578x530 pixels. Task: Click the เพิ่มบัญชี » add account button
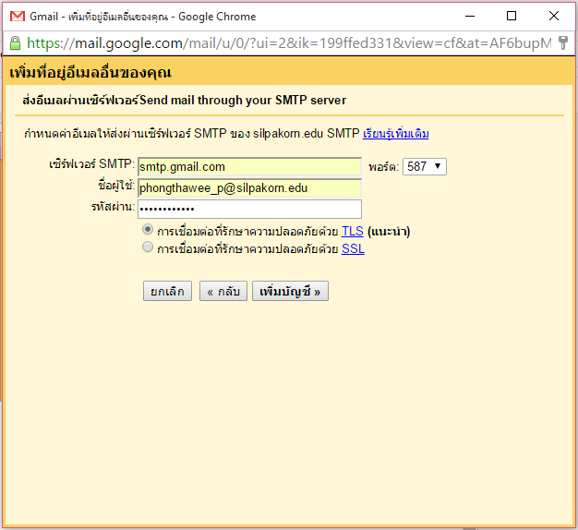[x=290, y=291]
